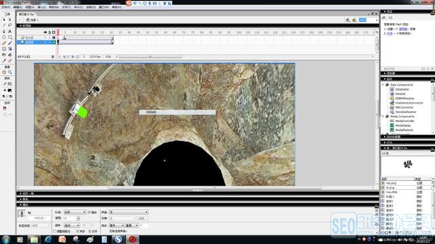The image size is (435, 244).
Task: Toggle the sync checkbox in properties
Action: (x=78, y=231)
